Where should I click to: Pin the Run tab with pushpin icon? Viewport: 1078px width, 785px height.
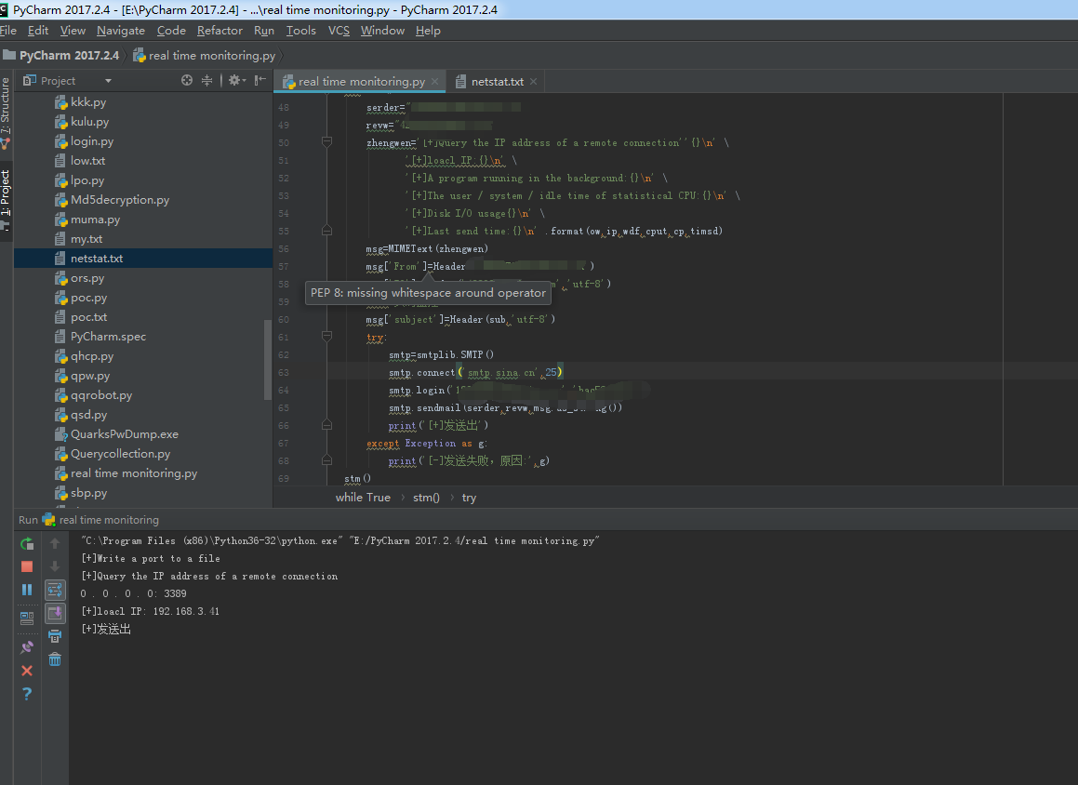click(x=27, y=646)
